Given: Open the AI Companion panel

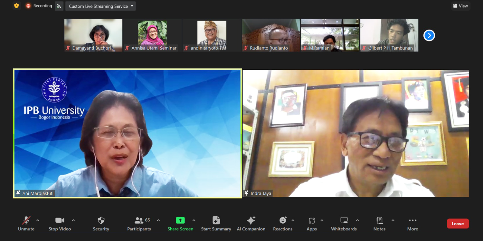Looking at the screenshot, I should tap(251, 224).
